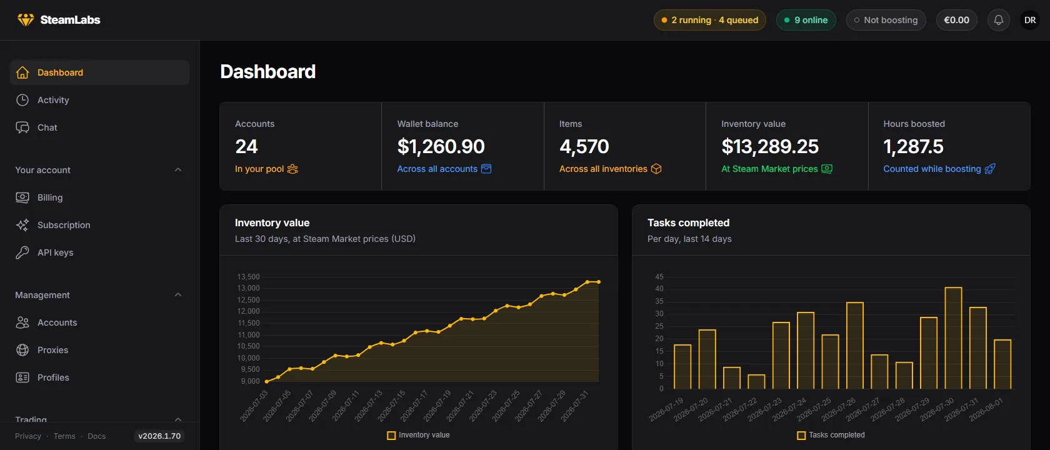1050x450 pixels.
Task: Collapse the Management section chevron
Action: (178, 295)
